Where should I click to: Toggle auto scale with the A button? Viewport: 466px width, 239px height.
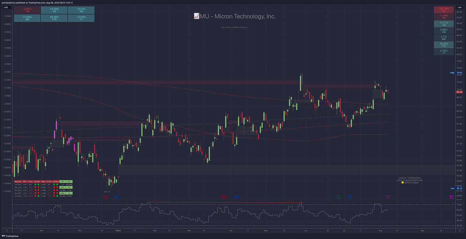tap(459, 230)
